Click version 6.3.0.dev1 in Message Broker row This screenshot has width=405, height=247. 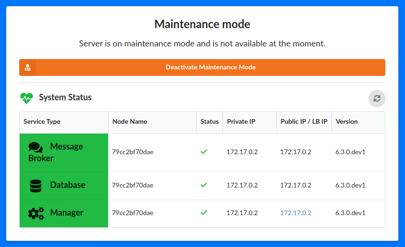[350, 152]
